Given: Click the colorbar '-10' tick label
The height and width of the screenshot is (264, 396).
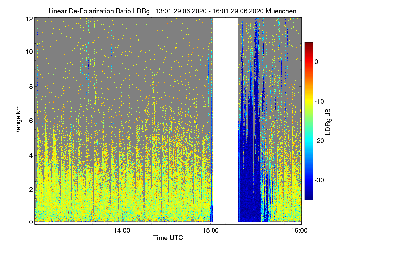Looking at the screenshot, I should 320,101.
